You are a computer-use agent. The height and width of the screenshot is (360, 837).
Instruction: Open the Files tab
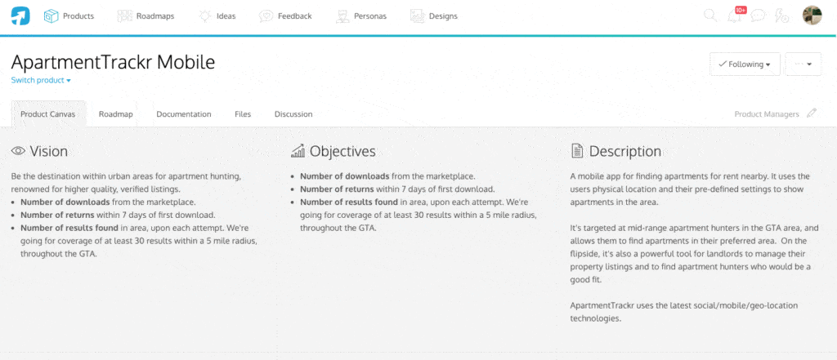pyautogui.click(x=243, y=114)
